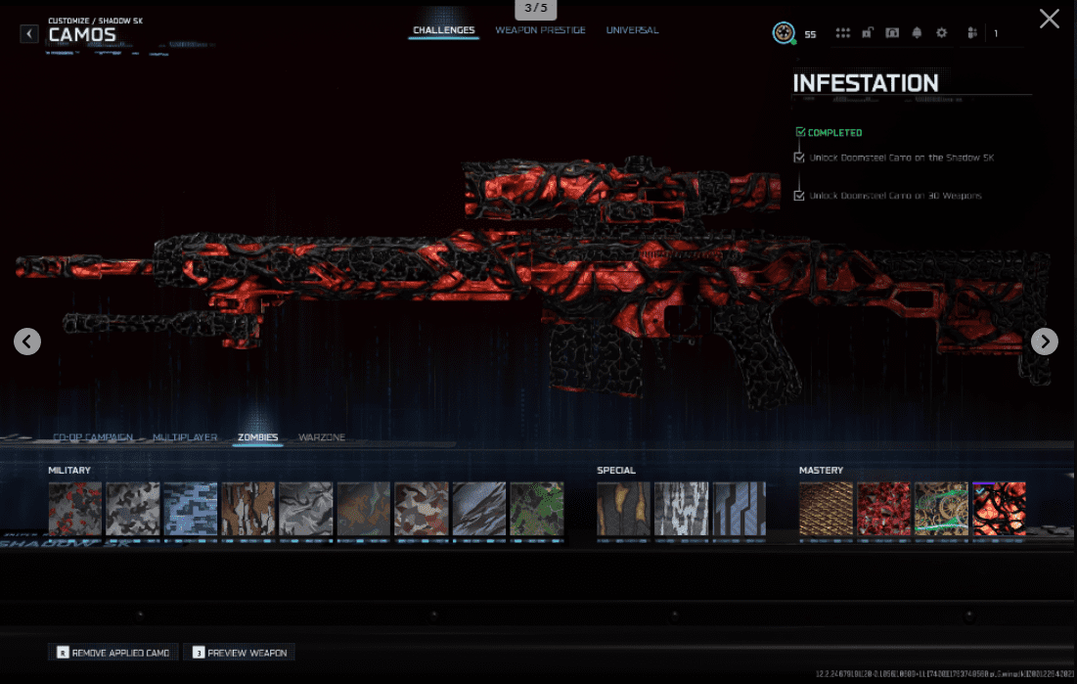Select the Co-Op Campaign camo tab
The height and width of the screenshot is (684, 1077).
93,437
